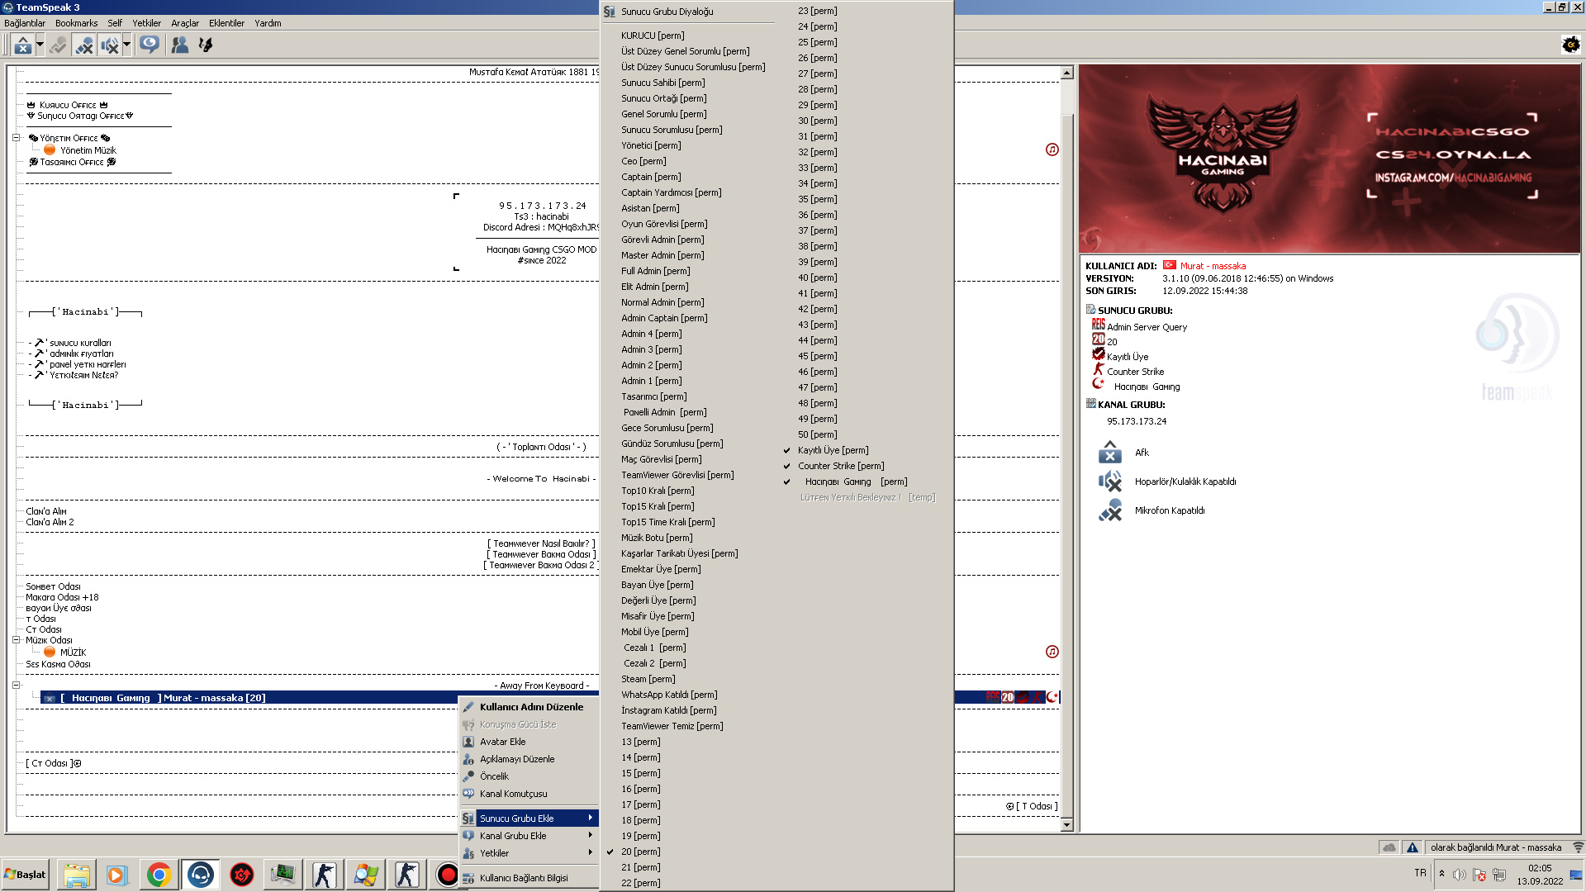Check the Steam [perm] server group
The image size is (1586, 892).
point(648,679)
